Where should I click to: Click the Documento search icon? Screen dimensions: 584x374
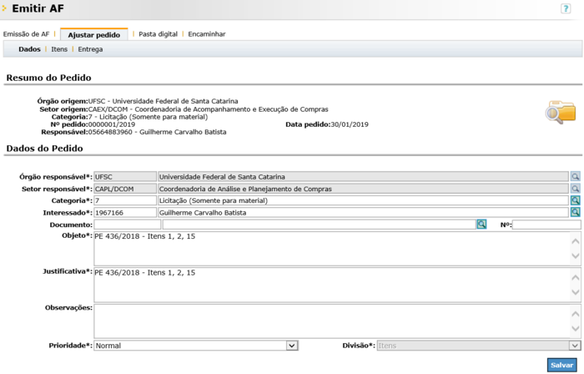pos(481,225)
